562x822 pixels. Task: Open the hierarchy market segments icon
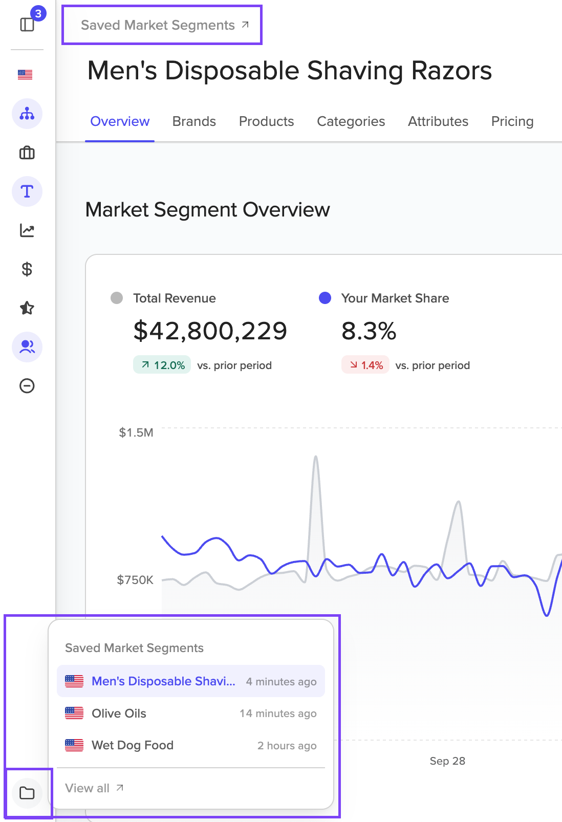(27, 114)
